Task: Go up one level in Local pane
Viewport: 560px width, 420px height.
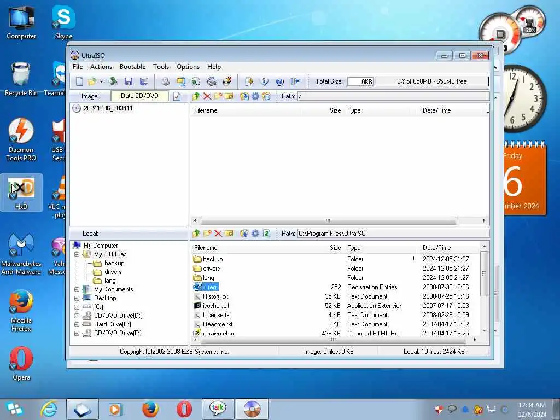Action: point(196,234)
